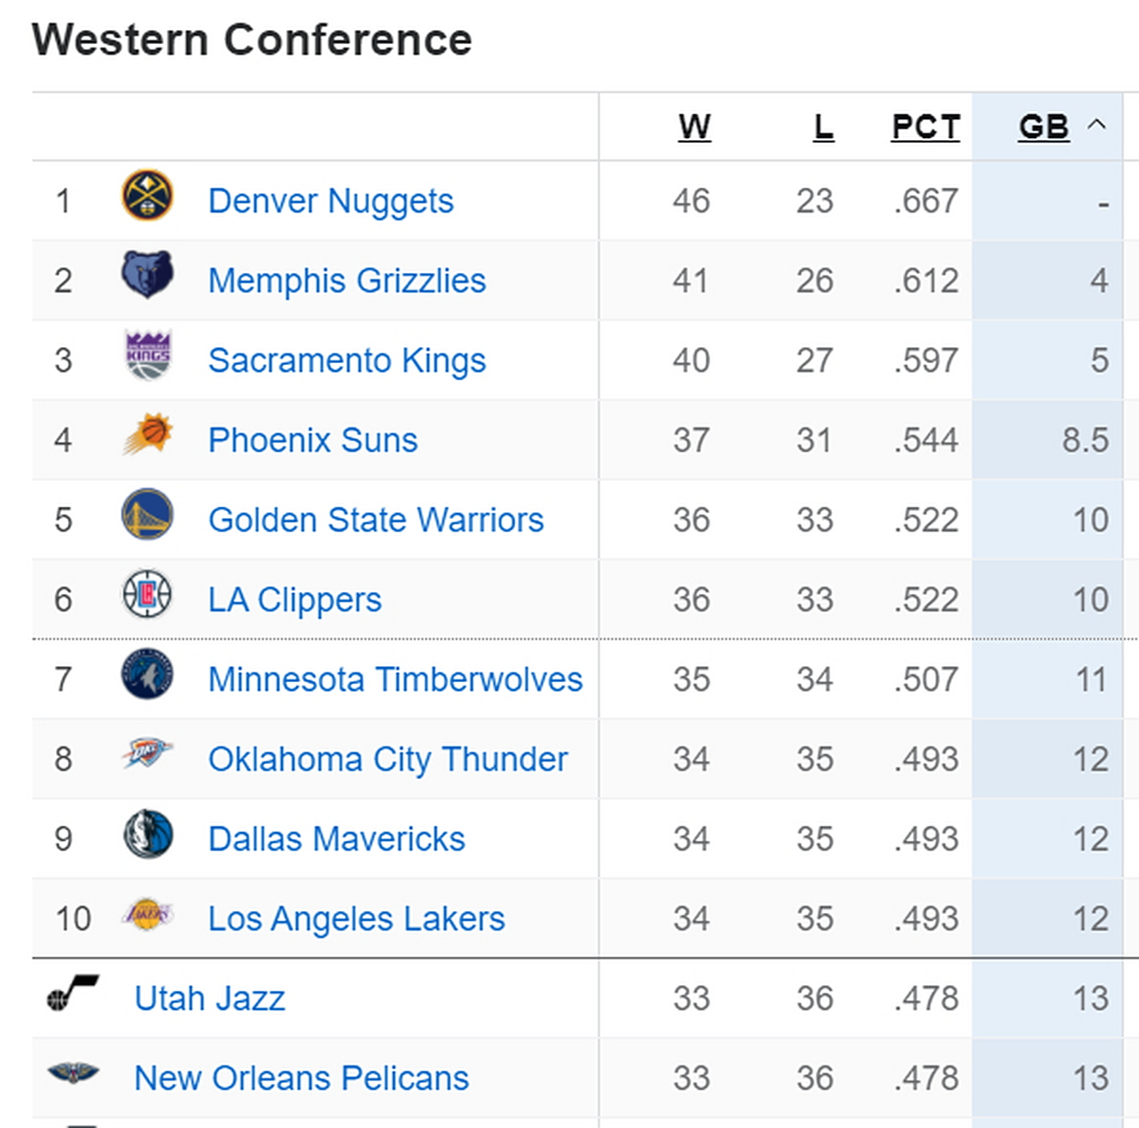Open the Los Angeles Lakers link
1139x1128 pixels.
pyautogui.click(x=356, y=918)
